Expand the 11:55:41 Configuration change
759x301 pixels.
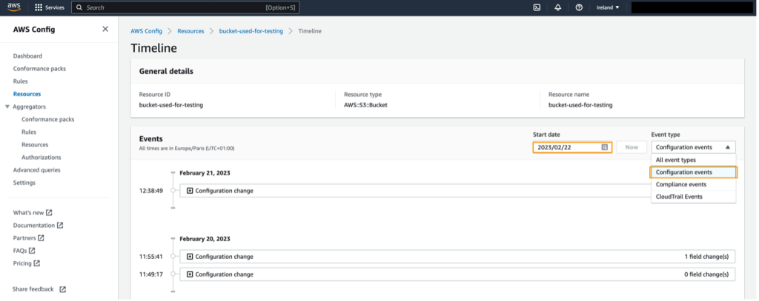click(190, 257)
